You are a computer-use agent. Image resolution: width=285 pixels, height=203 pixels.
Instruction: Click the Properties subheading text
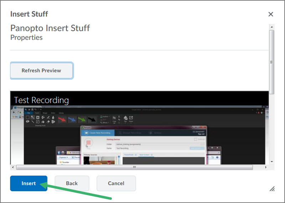click(x=26, y=37)
